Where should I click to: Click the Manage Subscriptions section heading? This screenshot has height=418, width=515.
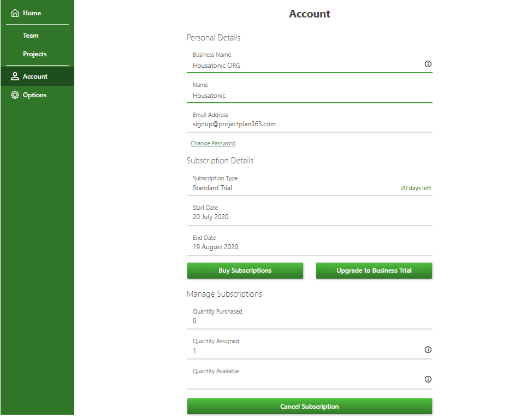(224, 294)
